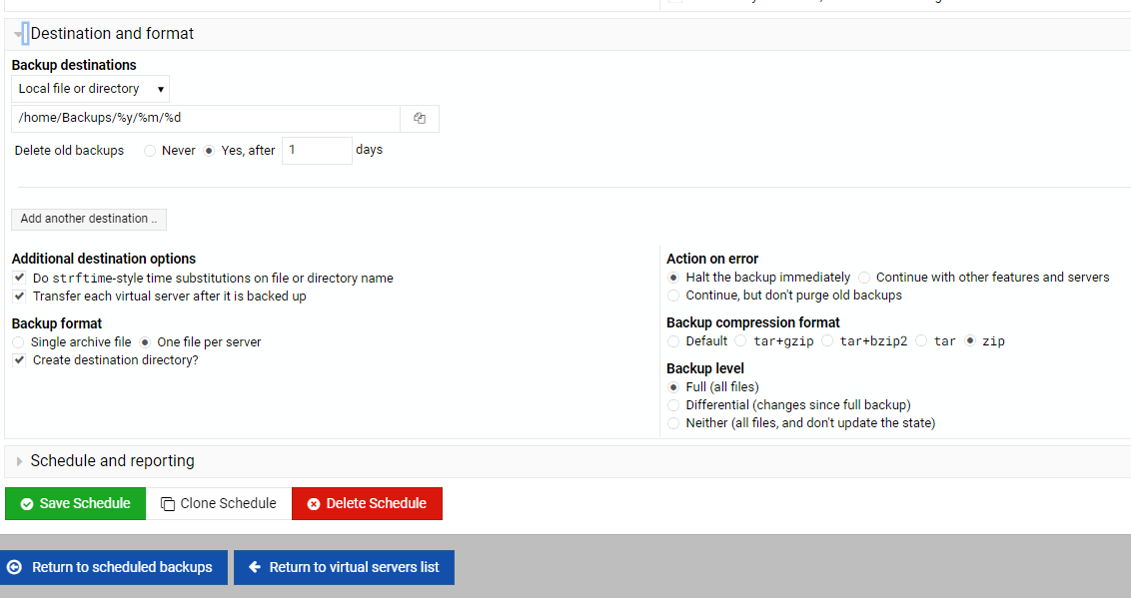Viewport: 1131px width, 598px height.
Task: Choose tar+gzip compression format
Action: (x=739, y=340)
